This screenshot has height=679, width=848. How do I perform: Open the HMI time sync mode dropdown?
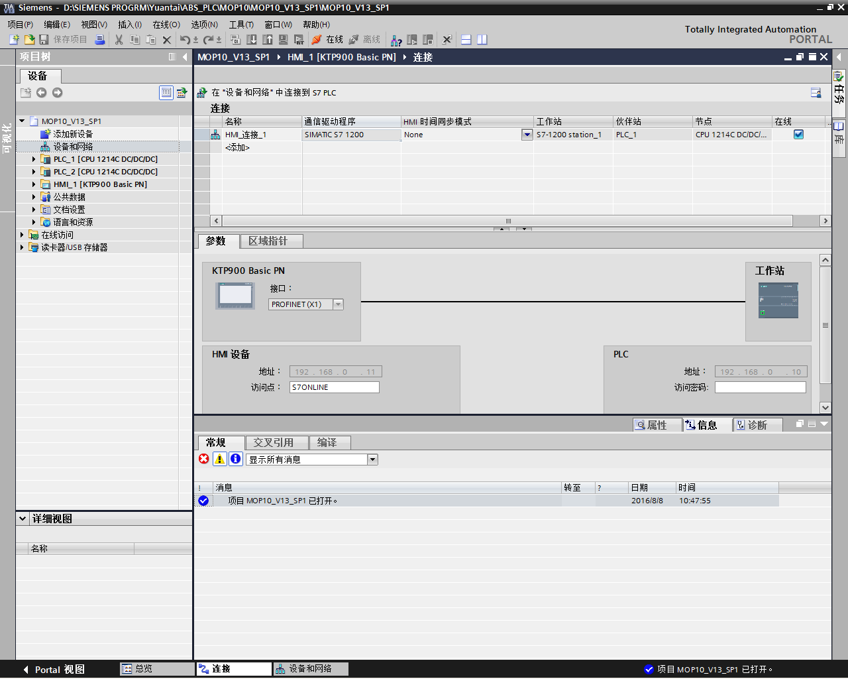point(527,135)
